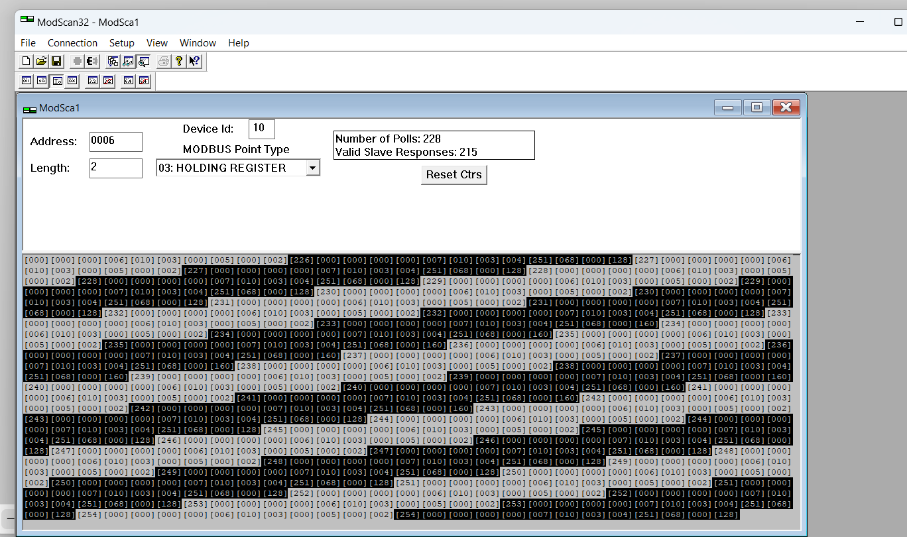907x537 pixels.
Task: Click the open file folder icon
Action: [x=41, y=62]
